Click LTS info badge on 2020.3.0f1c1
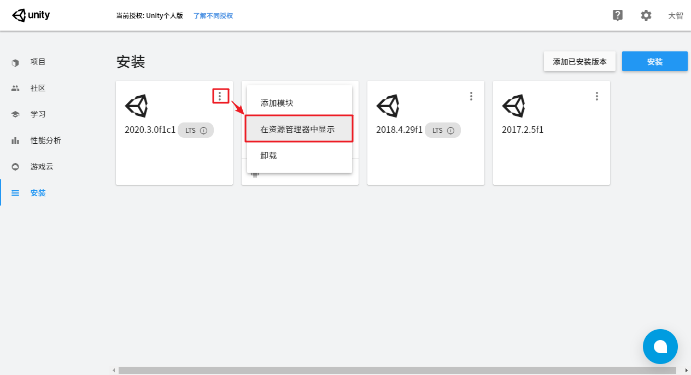The width and height of the screenshot is (691, 375). pyautogui.click(x=196, y=130)
